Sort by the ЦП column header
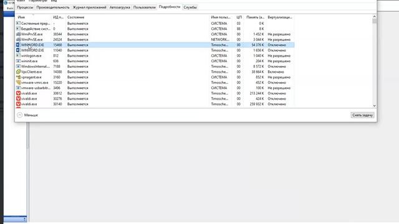 pyautogui.click(x=239, y=17)
